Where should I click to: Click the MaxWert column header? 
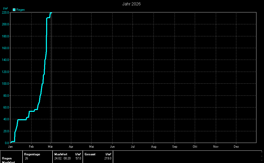[61, 154]
